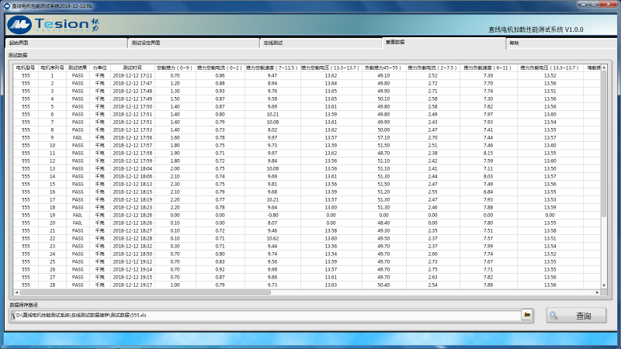The height and width of the screenshot is (349, 621).
Task: Click the path-type icon left of file path
Action: 12,315
